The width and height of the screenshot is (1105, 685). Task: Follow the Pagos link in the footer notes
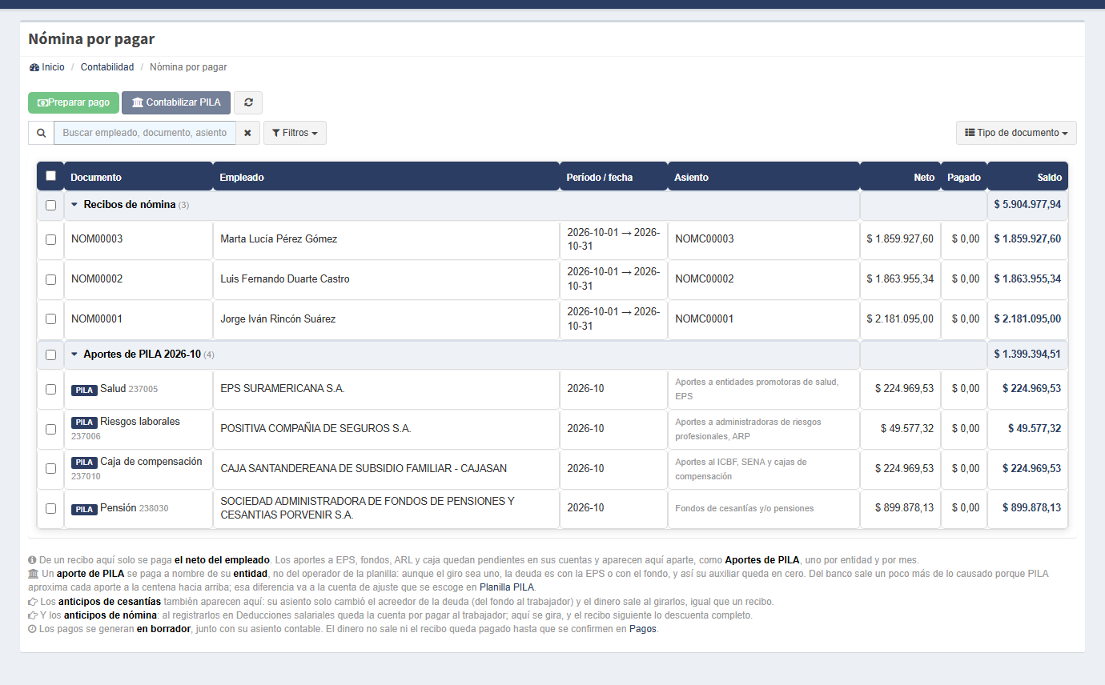[643, 629]
